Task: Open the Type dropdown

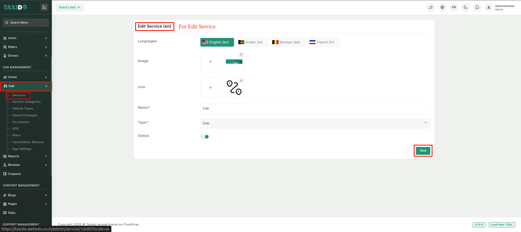Action: click(x=315, y=123)
